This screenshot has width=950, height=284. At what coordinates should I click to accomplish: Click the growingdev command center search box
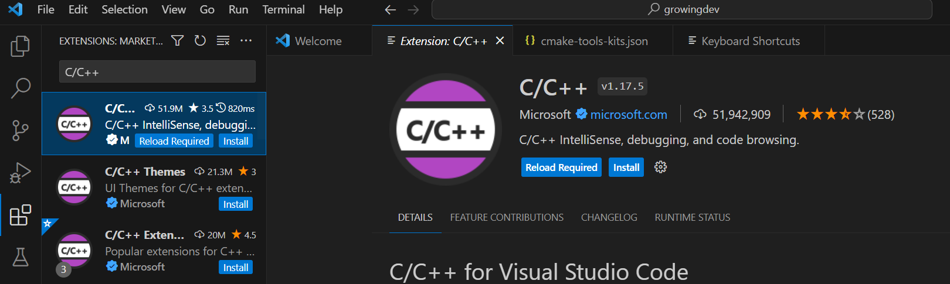click(681, 9)
